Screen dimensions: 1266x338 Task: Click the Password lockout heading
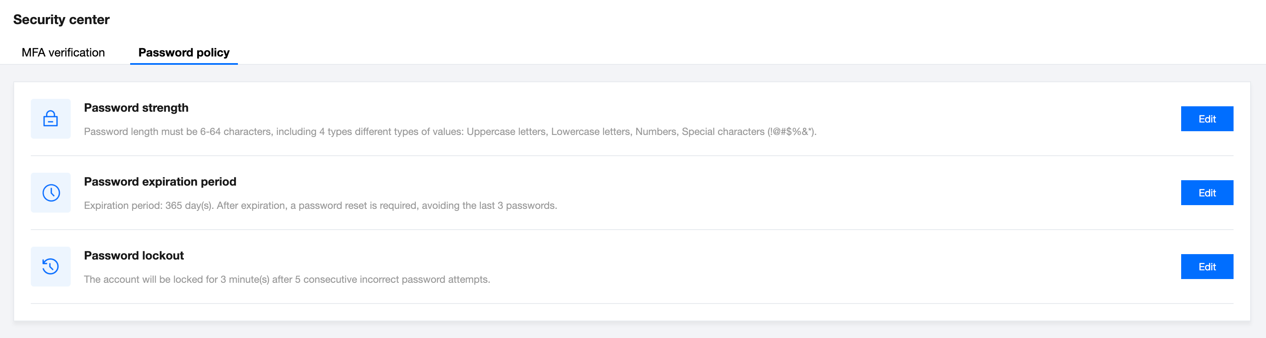[x=134, y=256]
